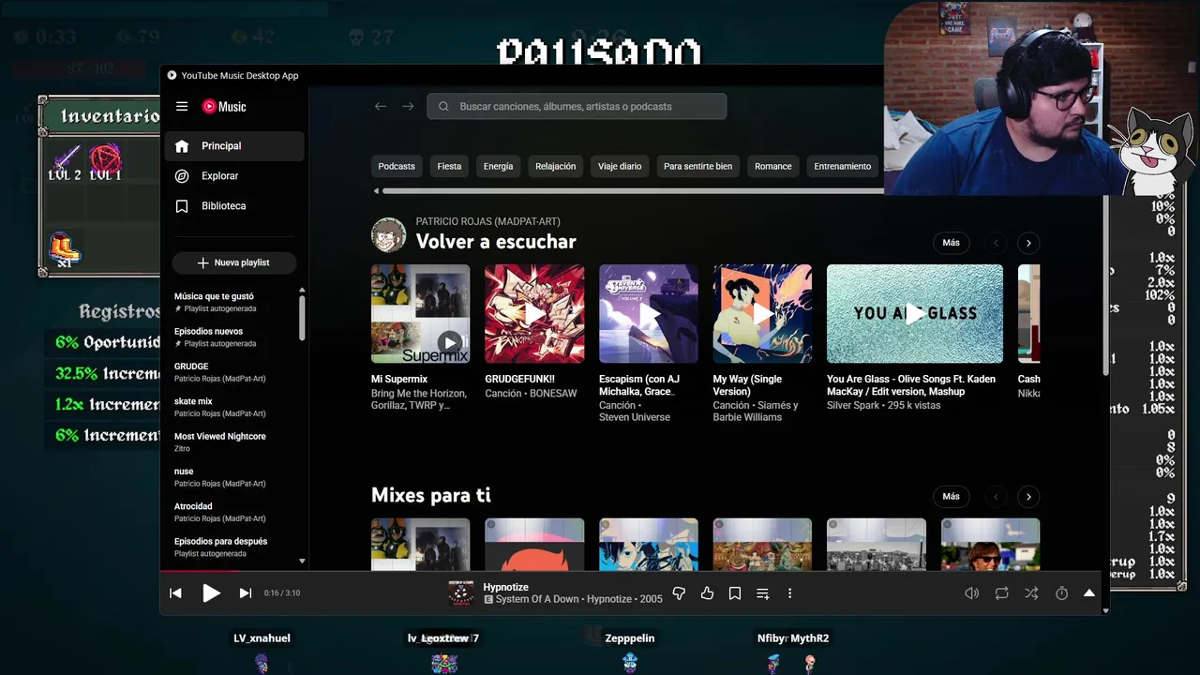The image size is (1200, 675).
Task: Select the Entrenamiento chip
Action: pyautogui.click(x=843, y=166)
